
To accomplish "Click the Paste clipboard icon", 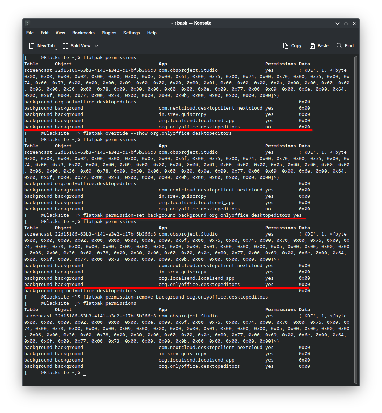I will pos(312,46).
